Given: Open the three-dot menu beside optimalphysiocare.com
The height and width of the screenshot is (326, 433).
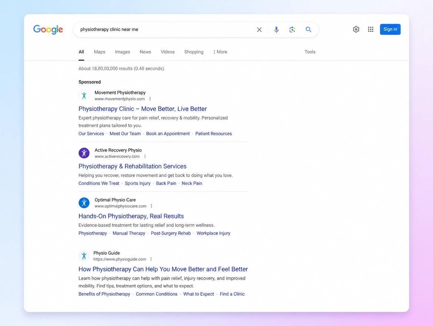Looking at the screenshot, I should (151, 206).
